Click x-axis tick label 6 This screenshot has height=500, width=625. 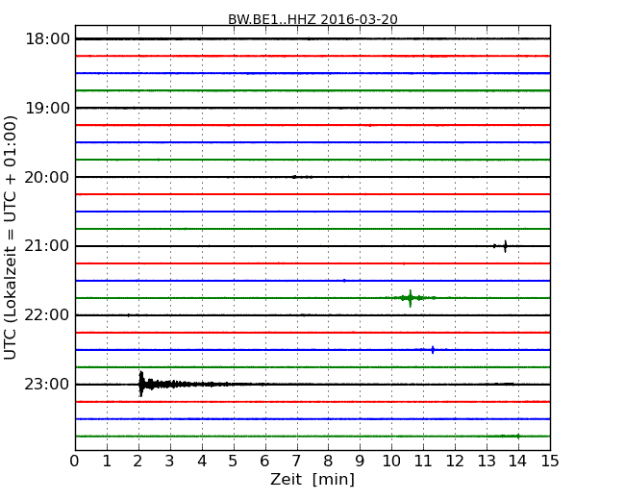tap(265, 461)
